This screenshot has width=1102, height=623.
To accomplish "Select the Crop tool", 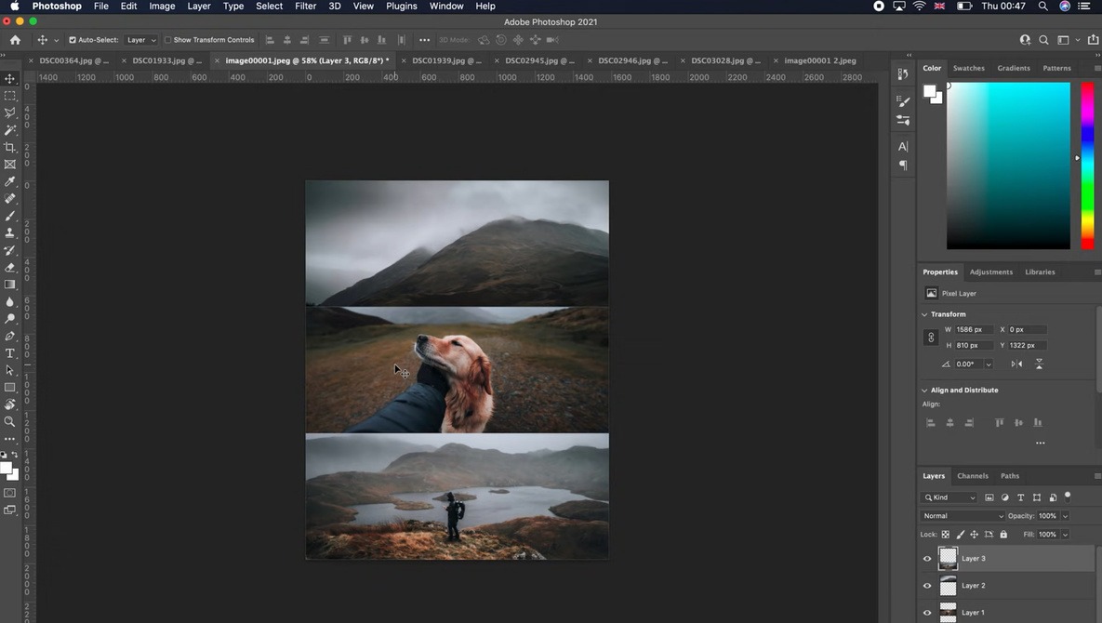I will pos(10,147).
